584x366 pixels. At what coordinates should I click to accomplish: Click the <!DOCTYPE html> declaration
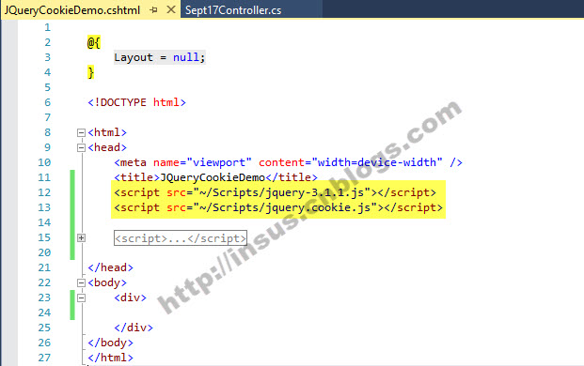coord(136,102)
